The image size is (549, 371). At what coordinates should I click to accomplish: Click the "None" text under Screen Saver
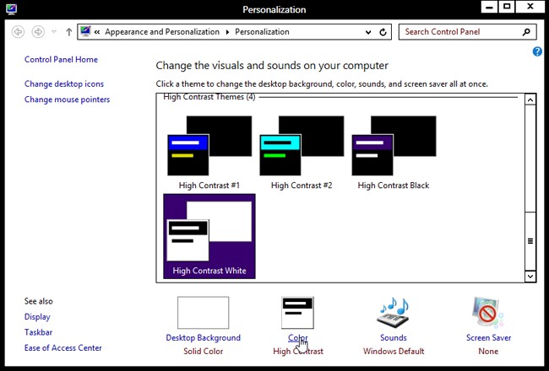(x=488, y=352)
